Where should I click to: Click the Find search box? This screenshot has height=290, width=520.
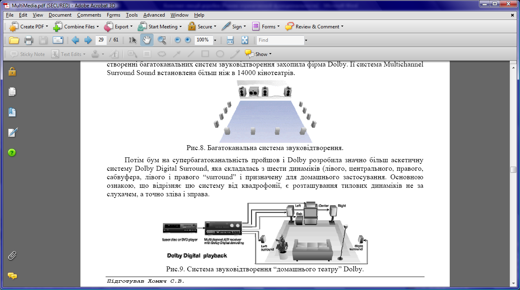(x=280, y=40)
